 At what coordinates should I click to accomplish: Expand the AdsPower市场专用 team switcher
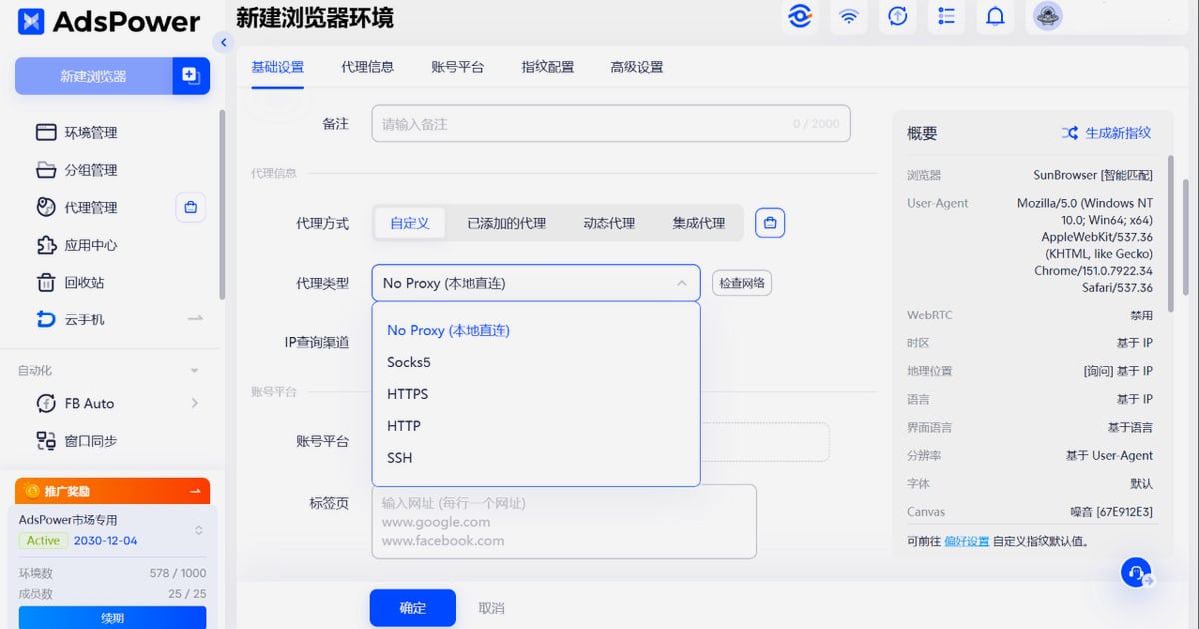pos(198,530)
